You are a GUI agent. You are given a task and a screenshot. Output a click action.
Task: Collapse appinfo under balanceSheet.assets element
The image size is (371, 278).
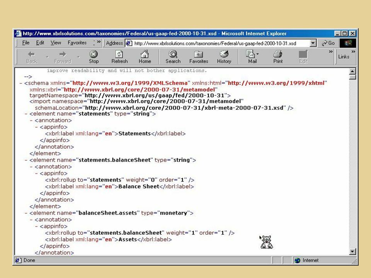coord(37,227)
